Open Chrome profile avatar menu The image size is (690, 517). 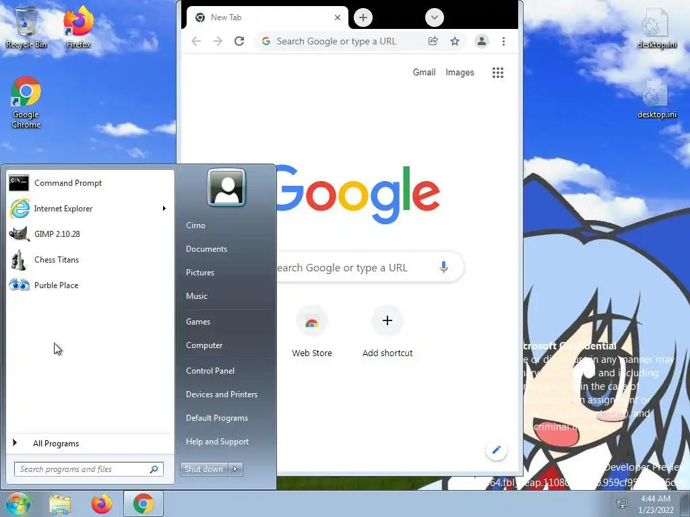[481, 41]
